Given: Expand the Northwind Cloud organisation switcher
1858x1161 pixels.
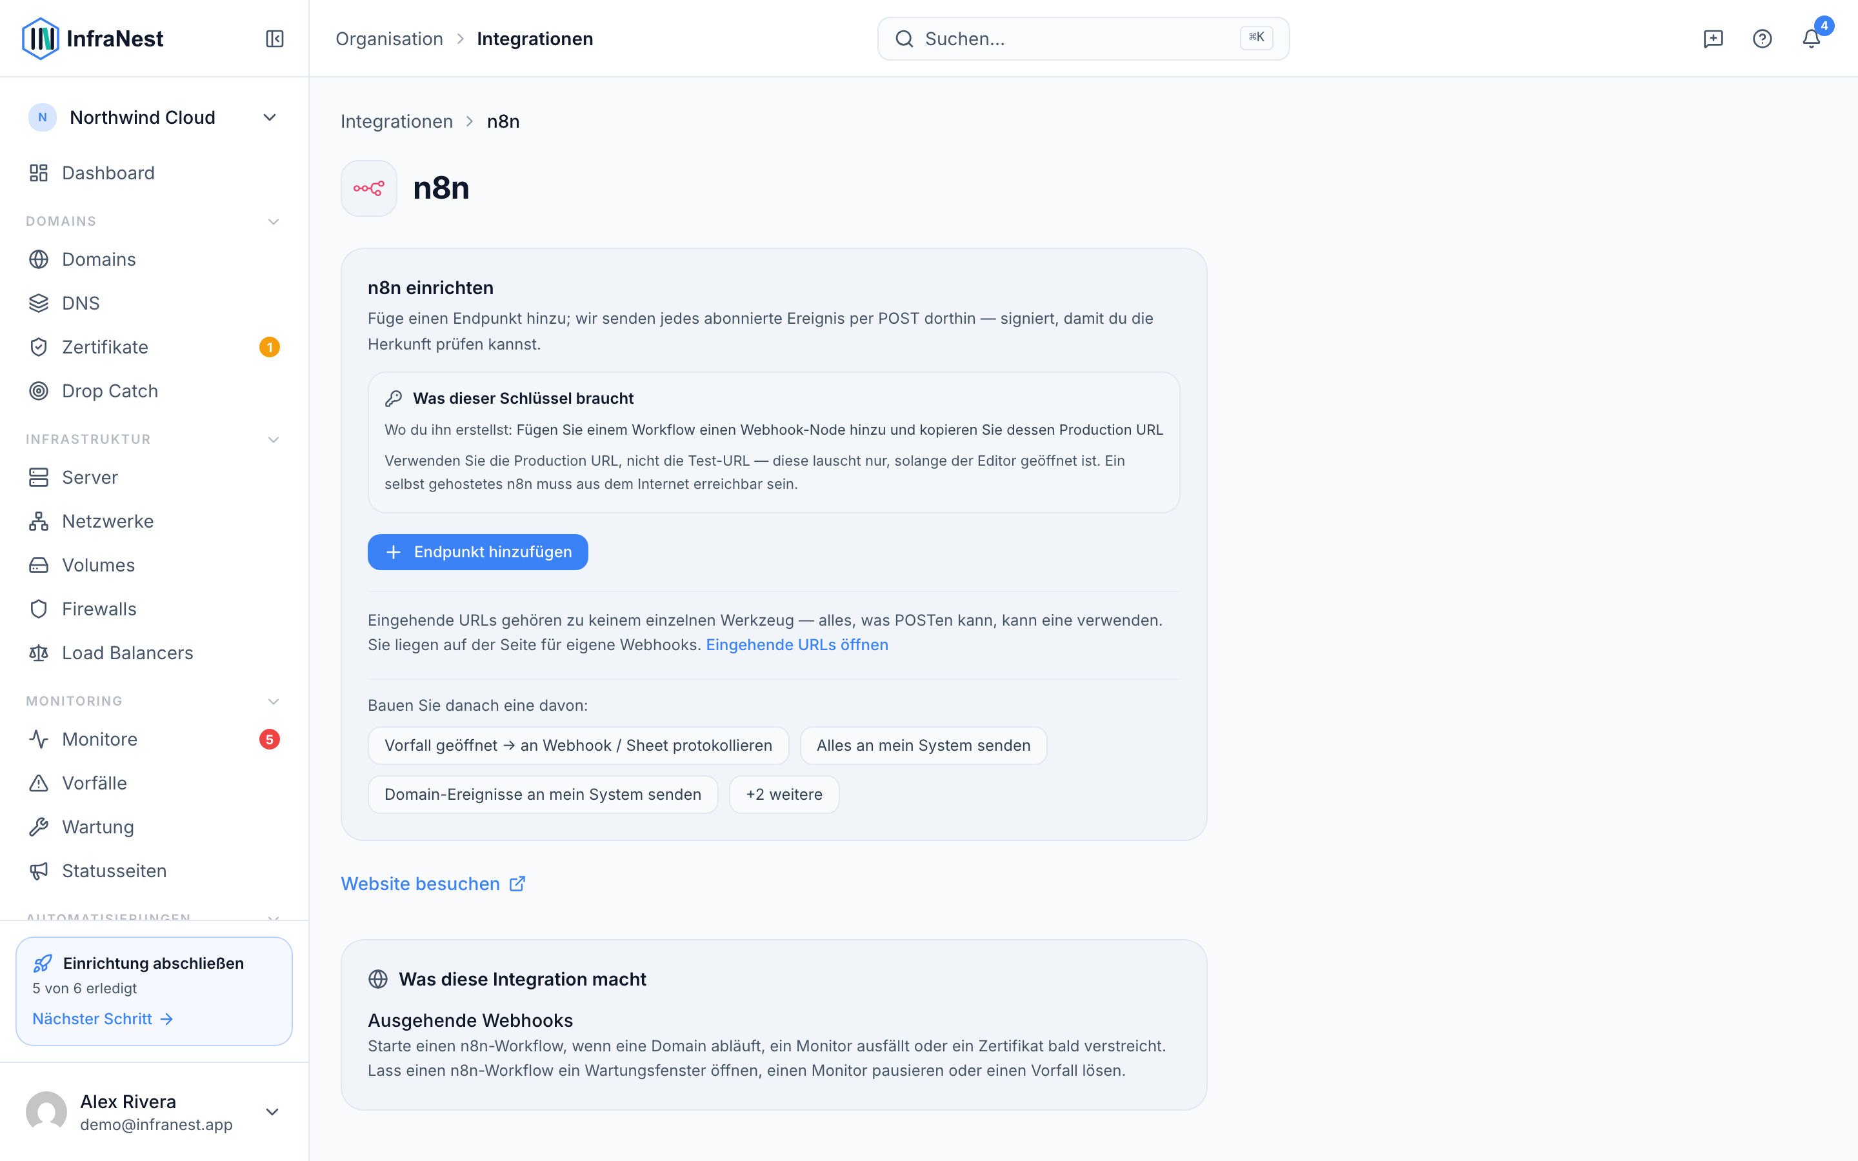Looking at the screenshot, I should click(154, 117).
